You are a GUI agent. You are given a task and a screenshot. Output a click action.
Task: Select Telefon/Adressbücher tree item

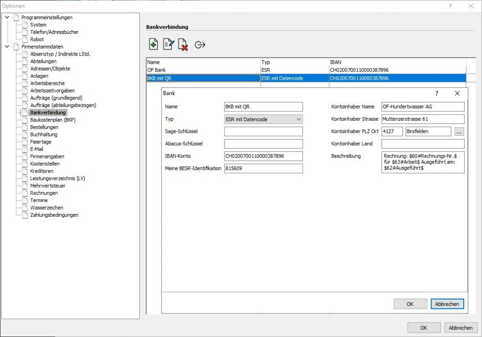[x=55, y=32]
